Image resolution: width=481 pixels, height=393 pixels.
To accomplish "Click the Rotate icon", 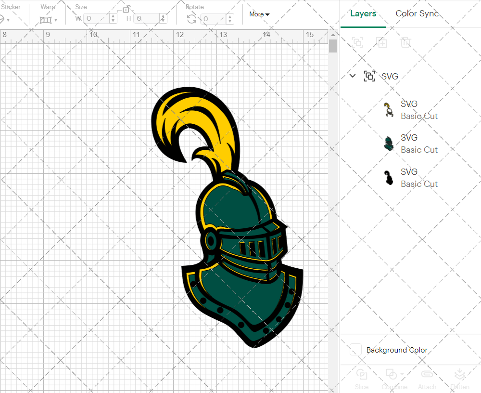I will click(x=192, y=19).
